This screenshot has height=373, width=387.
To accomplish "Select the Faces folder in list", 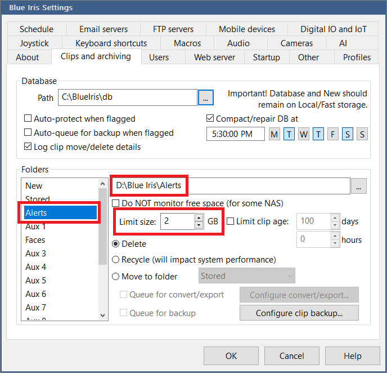I will [35, 240].
